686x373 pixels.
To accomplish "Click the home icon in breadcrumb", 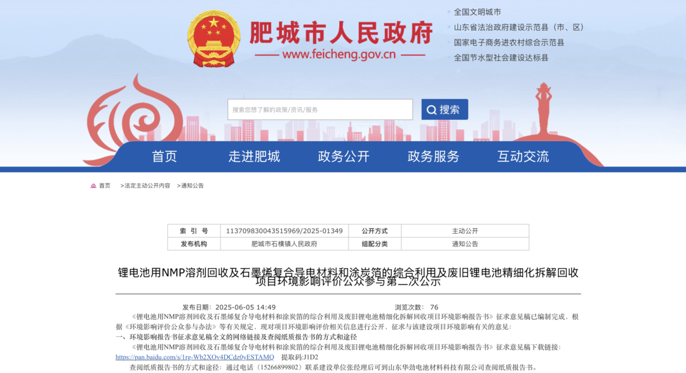I will tap(93, 186).
